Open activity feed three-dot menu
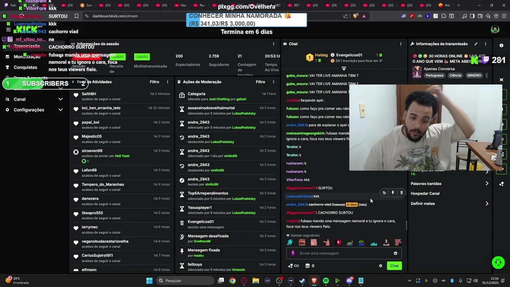This screenshot has width=510, height=287. [x=167, y=82]
